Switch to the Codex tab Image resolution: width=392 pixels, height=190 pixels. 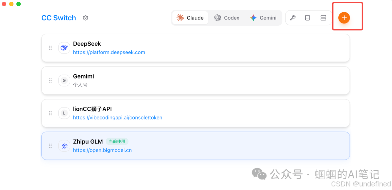pos(227,18)
